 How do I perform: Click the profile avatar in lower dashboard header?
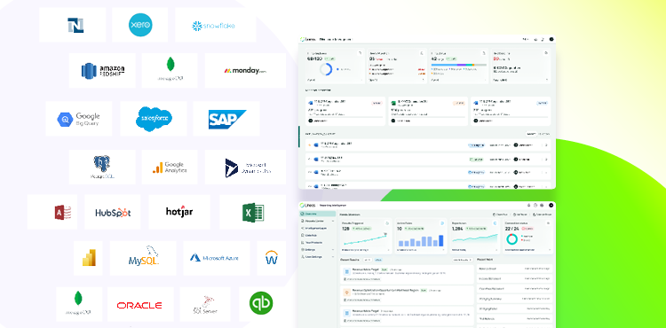tap(551, 205)
